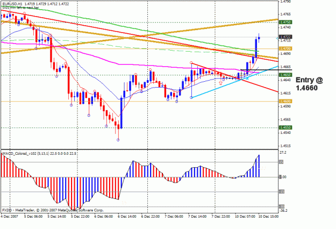
Task: Click the 1.4640 price axis label
Action: (x=285, y=80)
